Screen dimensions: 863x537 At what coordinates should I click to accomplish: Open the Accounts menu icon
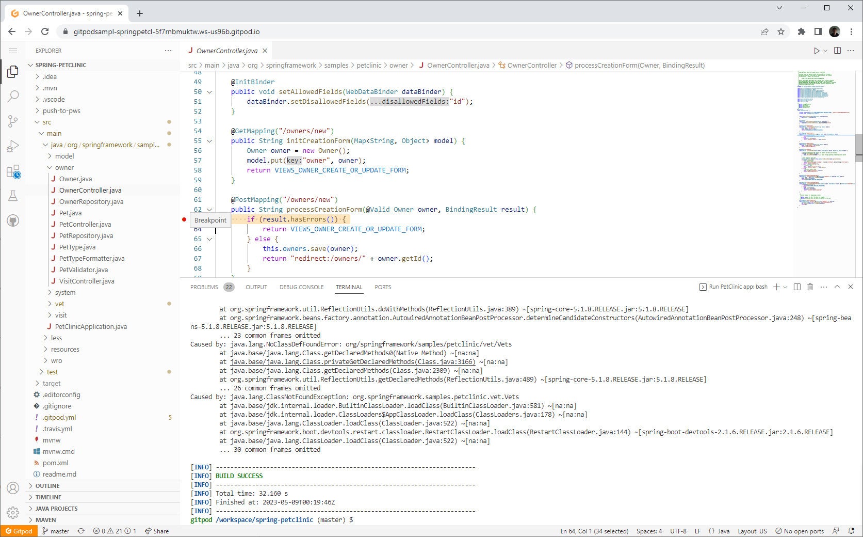pos(13,488)
